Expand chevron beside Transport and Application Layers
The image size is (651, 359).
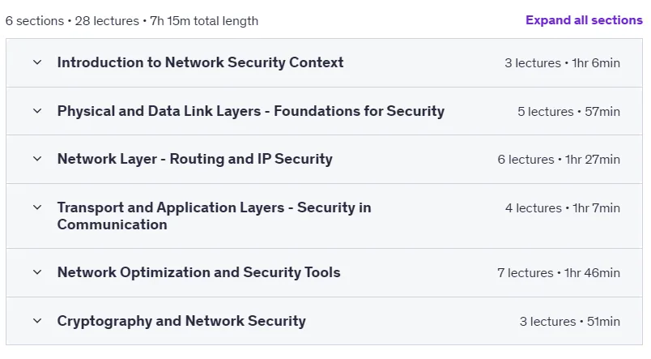(x=37, y=207)
